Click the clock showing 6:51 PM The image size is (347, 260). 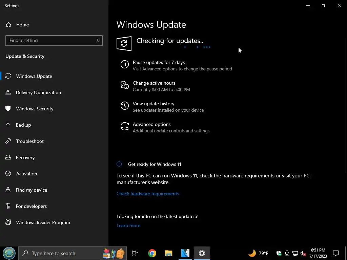pos(318,253)
